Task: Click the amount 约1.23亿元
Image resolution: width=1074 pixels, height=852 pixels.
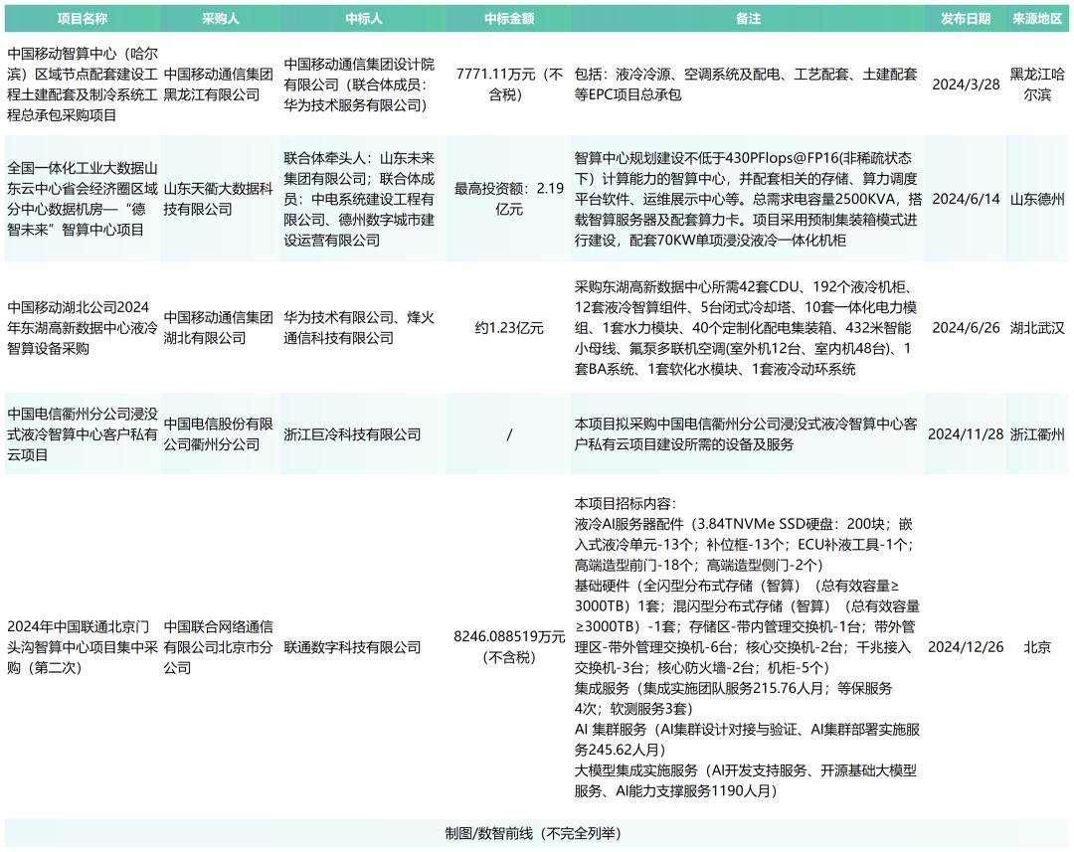Action: pyautogui.click(x=509, y=327)
